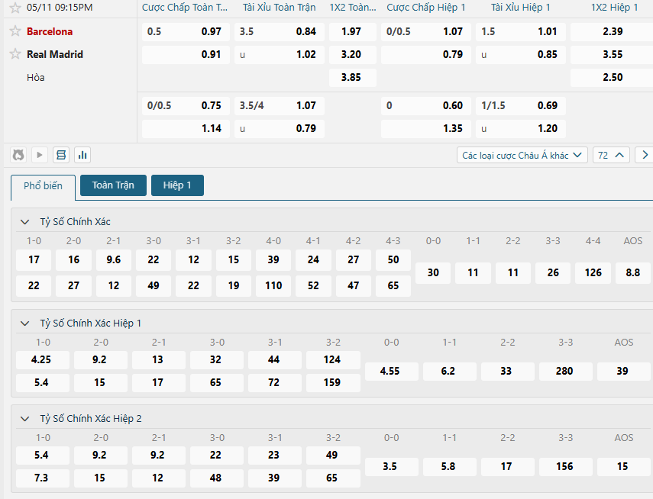
Task: Bet Real Madrid win at 1X2 odds 3.20
Action: [352, 54]
